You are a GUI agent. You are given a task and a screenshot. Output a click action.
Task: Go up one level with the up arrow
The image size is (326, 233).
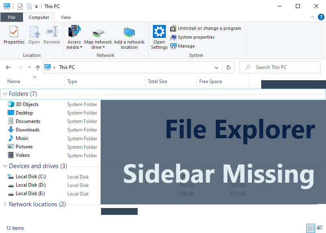pyautogui.click(x=38, y=67)
